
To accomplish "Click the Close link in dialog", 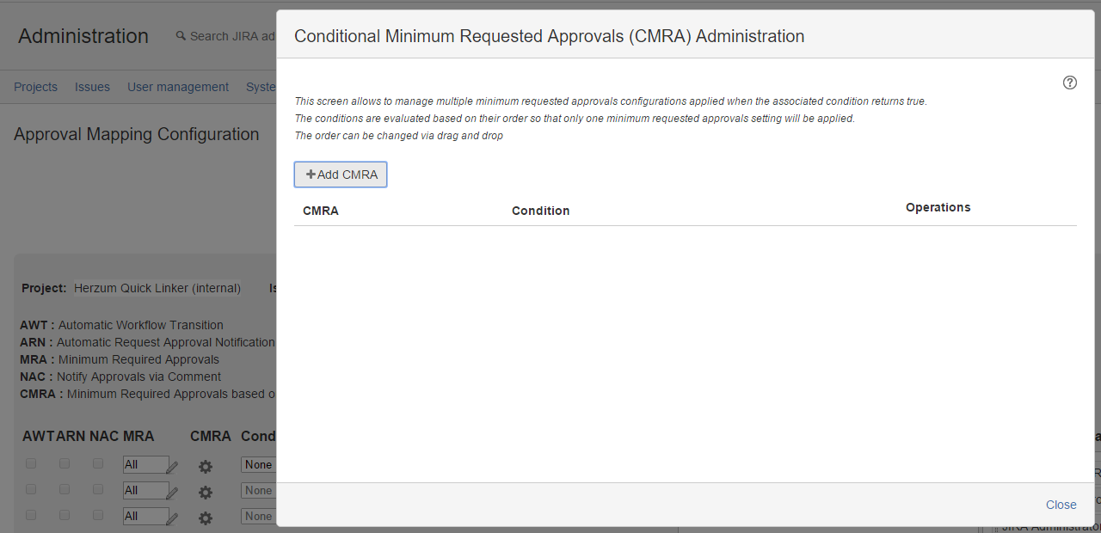I will (1061, 505).
